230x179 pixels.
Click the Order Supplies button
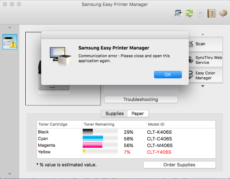[179, 165]
